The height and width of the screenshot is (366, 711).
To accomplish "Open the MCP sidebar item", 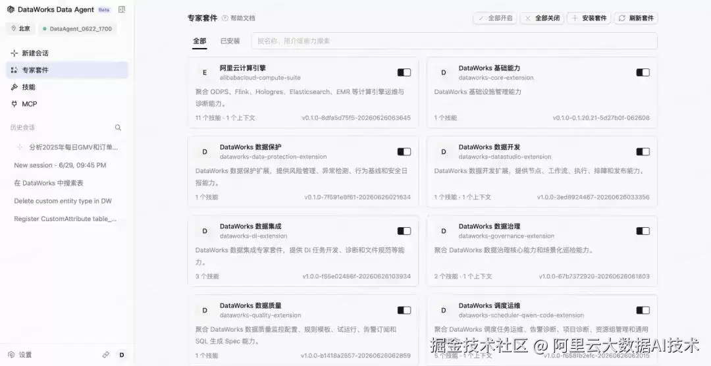I will tap(67, 104).
